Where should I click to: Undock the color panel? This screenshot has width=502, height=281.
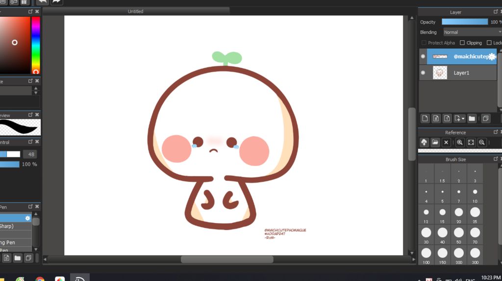(x=30, y=11)
